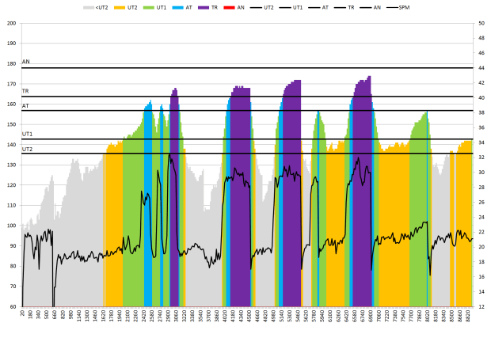Select the AT threshold label inside the chart
Image resolution: width=491 pixels, height=338 pixels.
pyautogui.click(x=25, y=105)
